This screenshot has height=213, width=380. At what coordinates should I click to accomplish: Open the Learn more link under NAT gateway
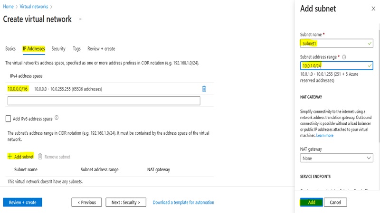click(325, 136)
